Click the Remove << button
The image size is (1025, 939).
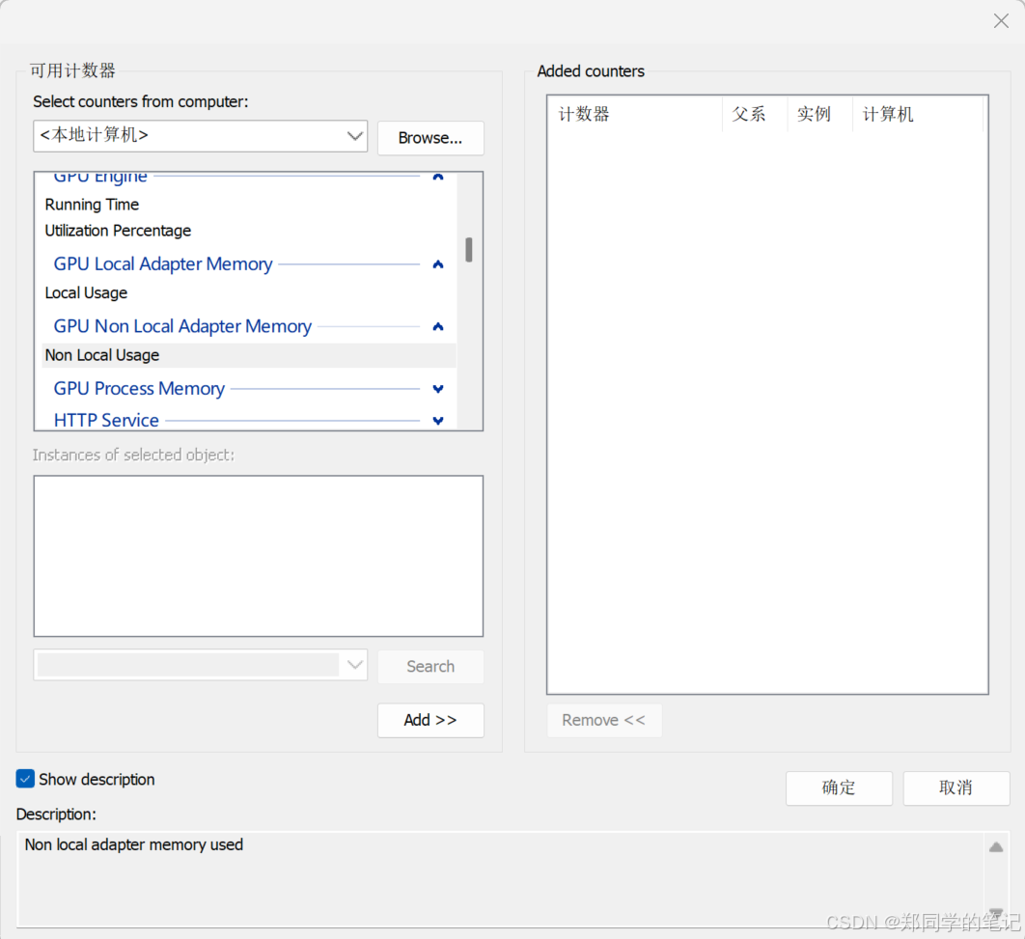(603, 720)
